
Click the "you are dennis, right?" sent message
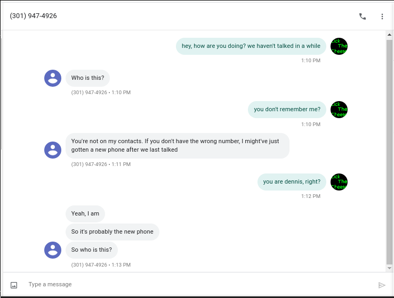(x=292, y=182)
